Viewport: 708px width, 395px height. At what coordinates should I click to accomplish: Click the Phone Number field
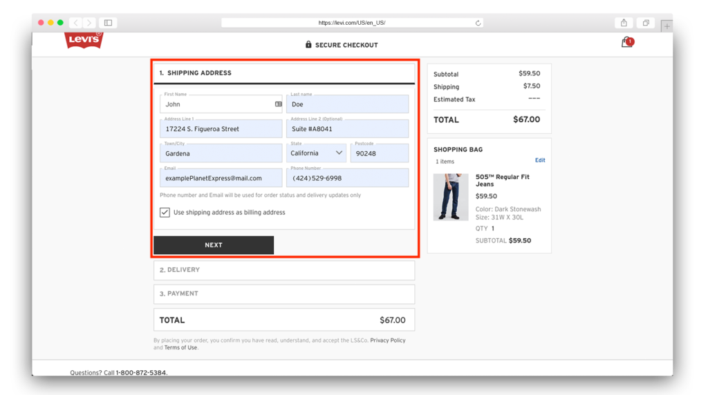coord(347,178)
